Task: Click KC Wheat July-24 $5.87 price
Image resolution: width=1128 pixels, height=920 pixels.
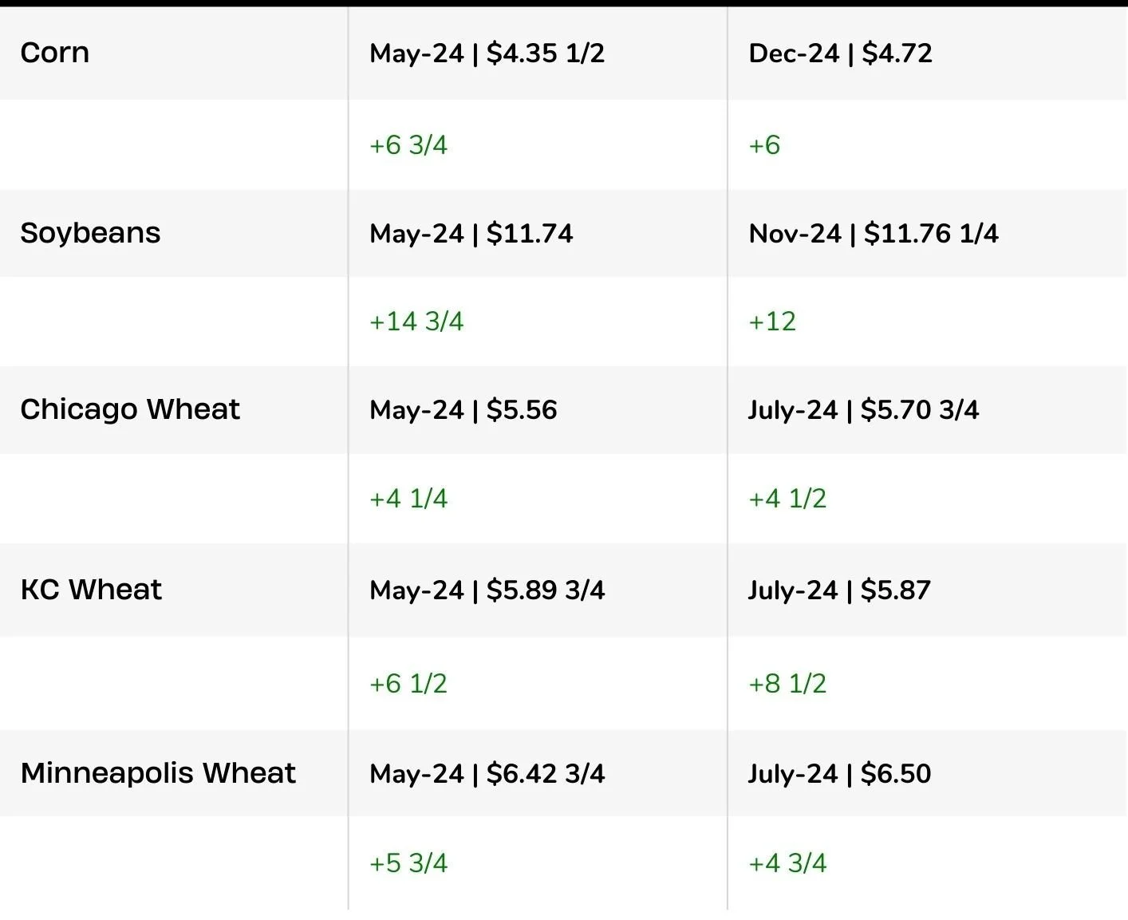Action: [x=839, y=590]
